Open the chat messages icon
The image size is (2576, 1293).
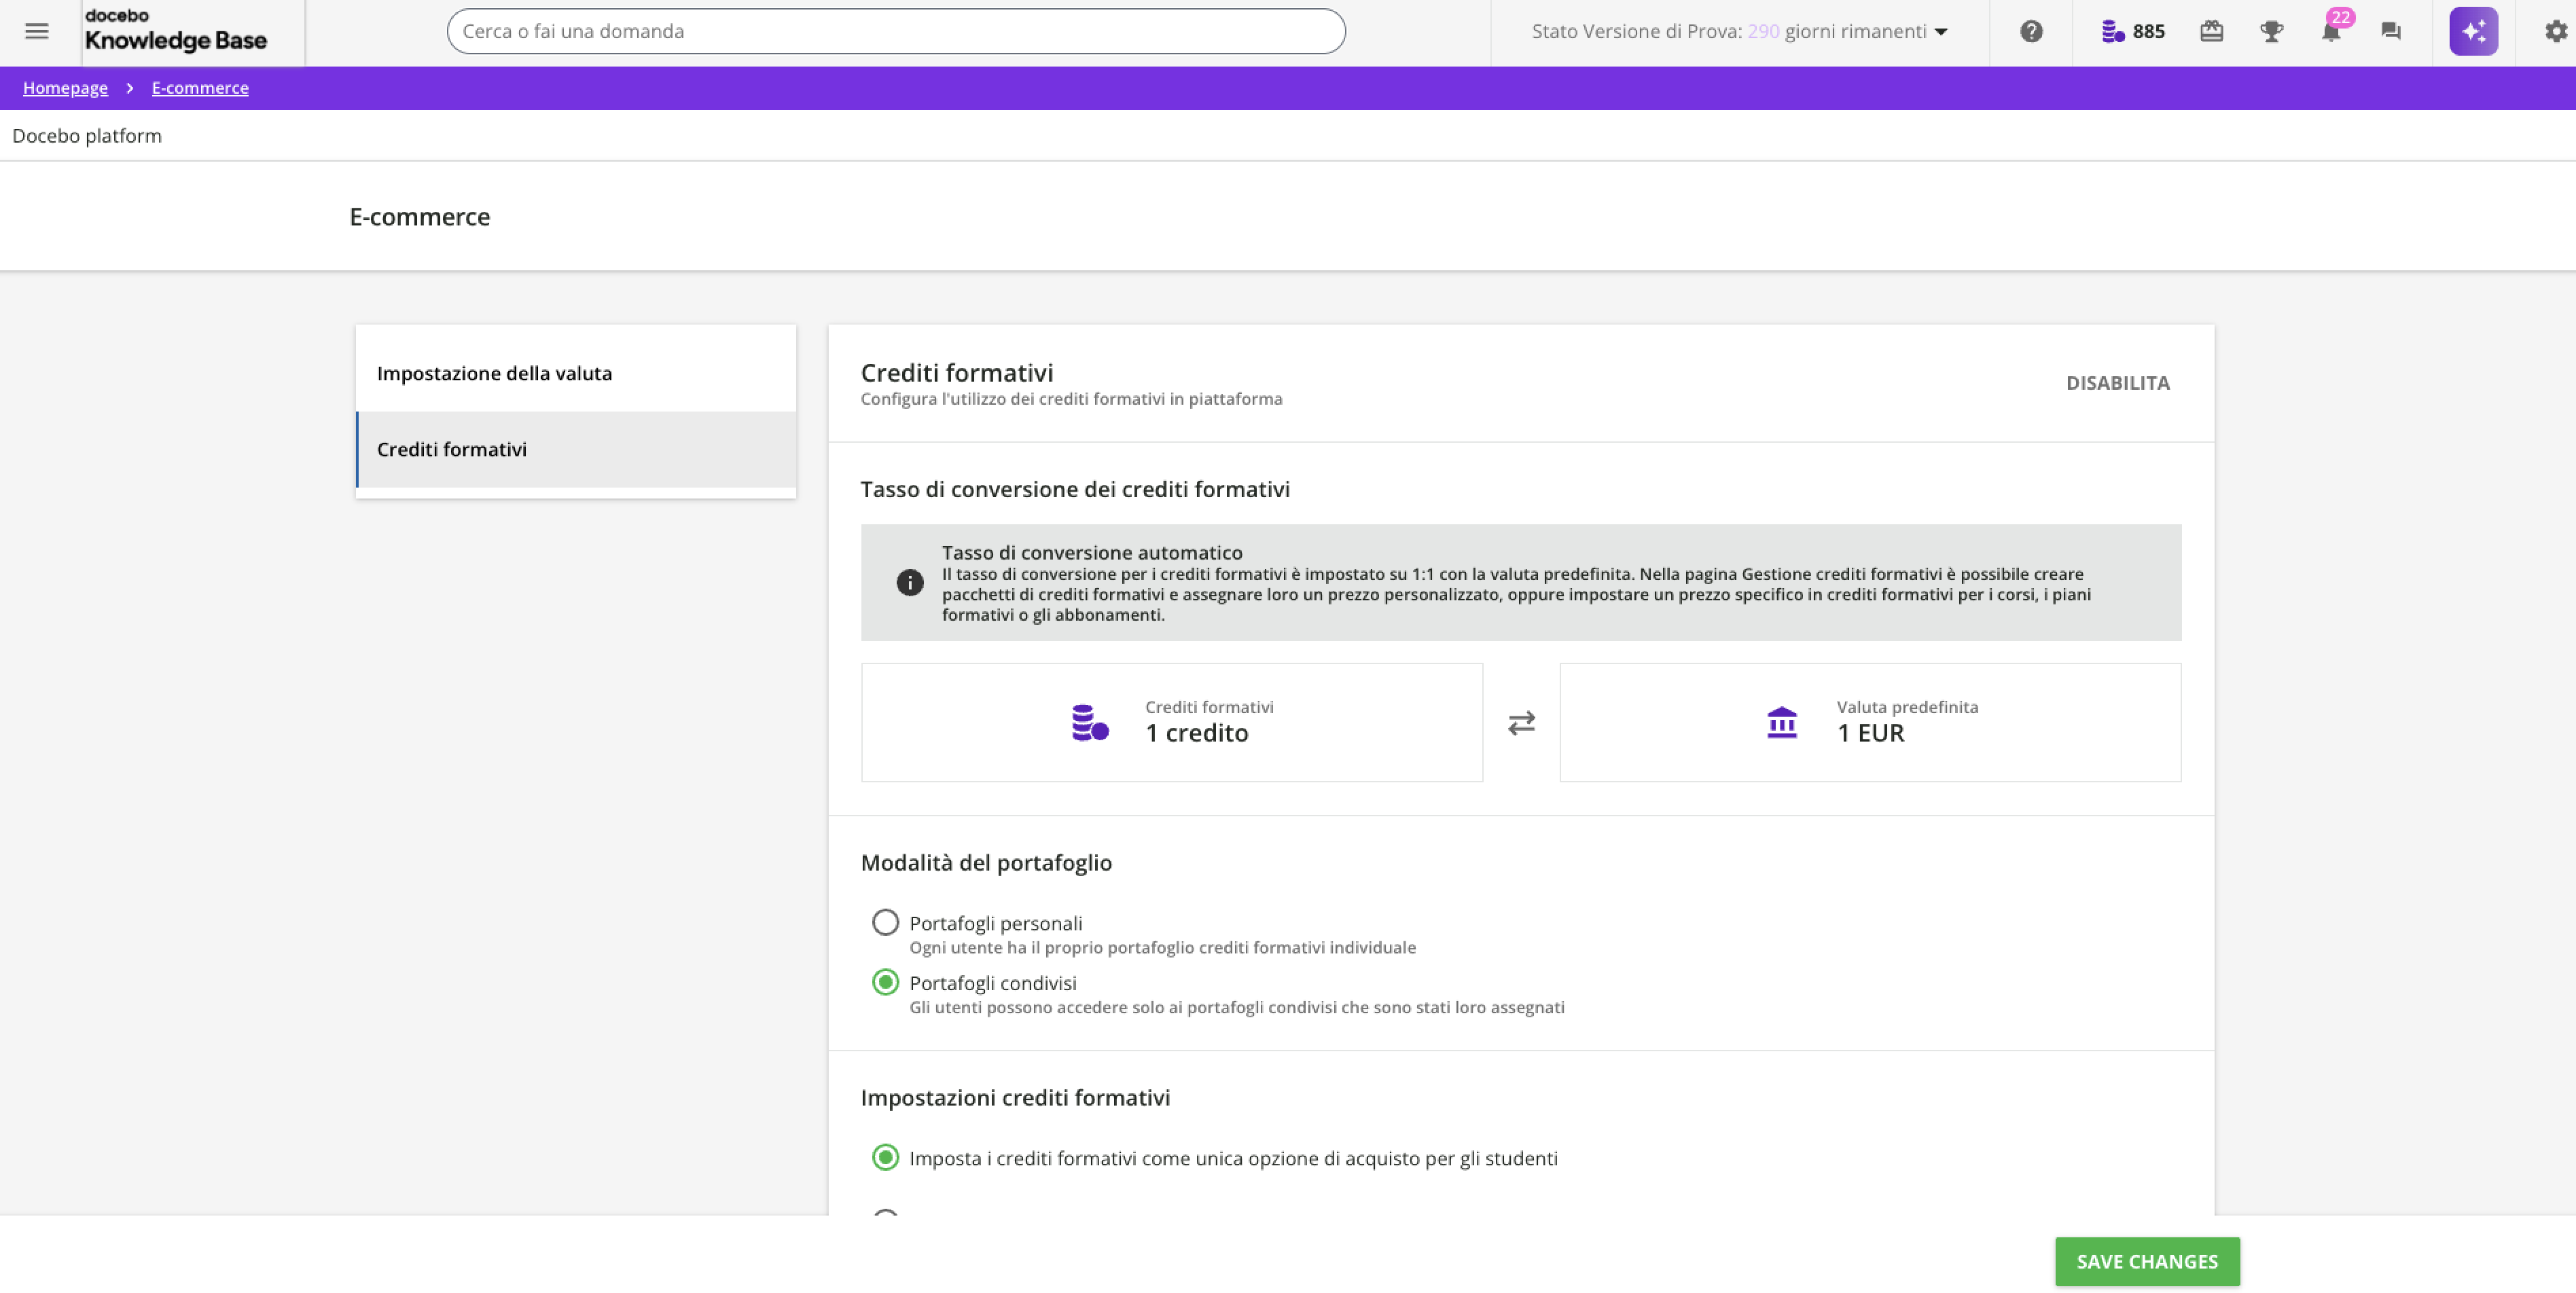tap(2391, 31)
